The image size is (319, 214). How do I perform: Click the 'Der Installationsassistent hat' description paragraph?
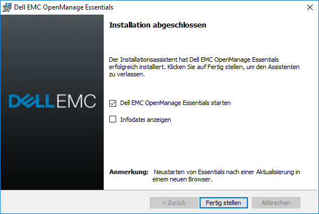204,67
